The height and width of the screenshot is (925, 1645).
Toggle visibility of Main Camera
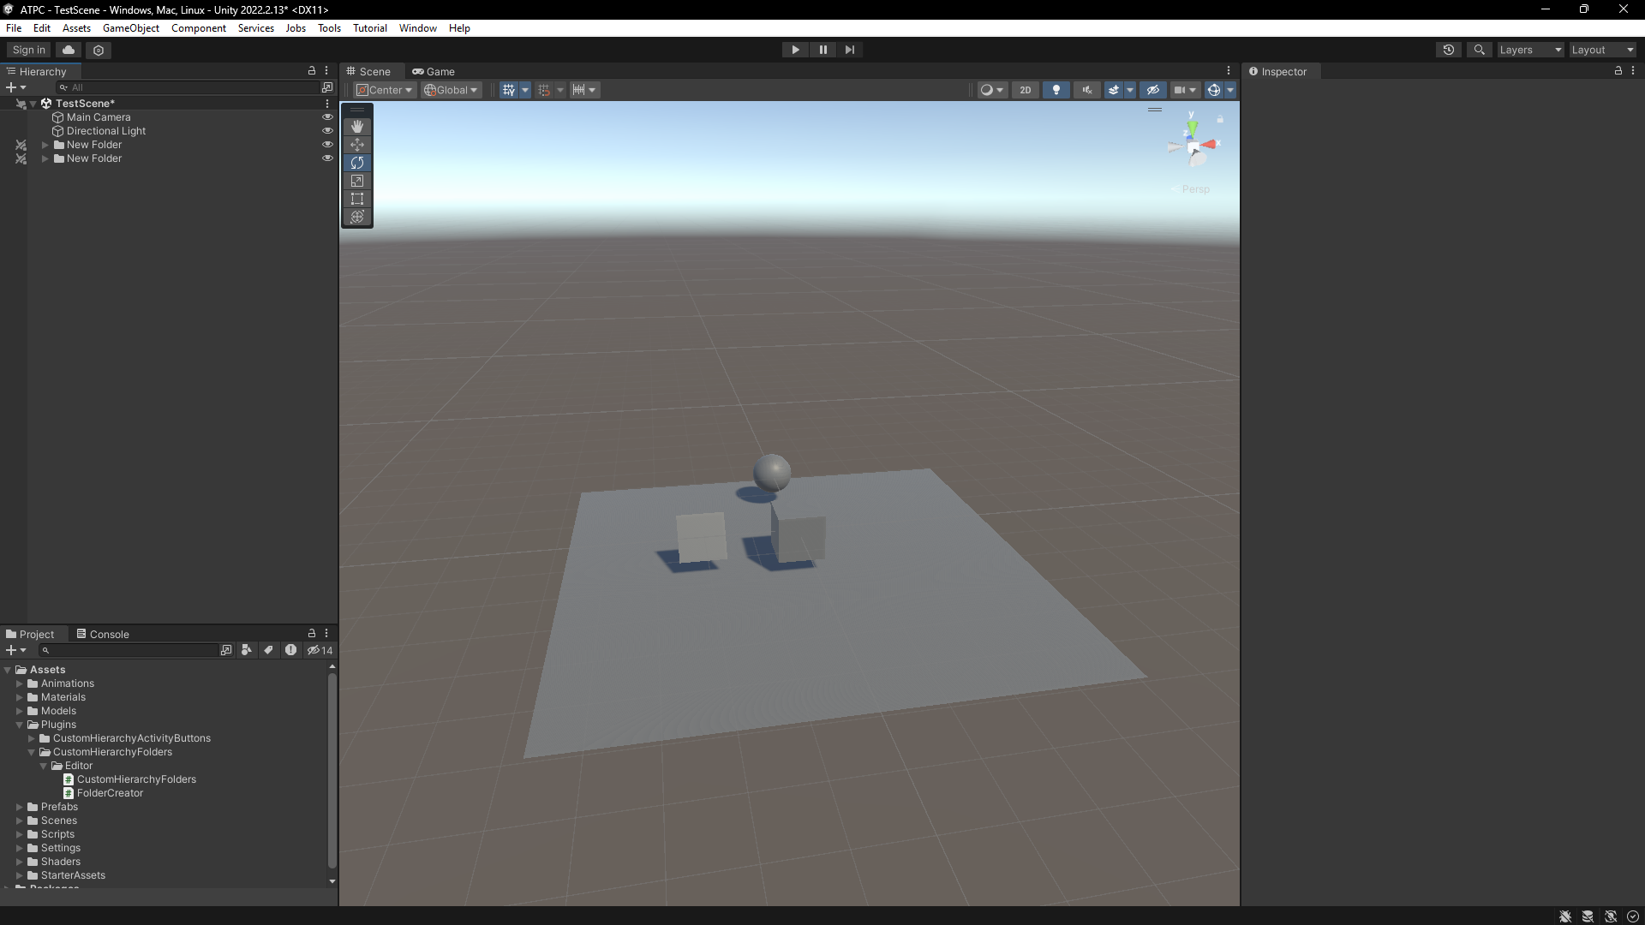(x=329, y=117)
